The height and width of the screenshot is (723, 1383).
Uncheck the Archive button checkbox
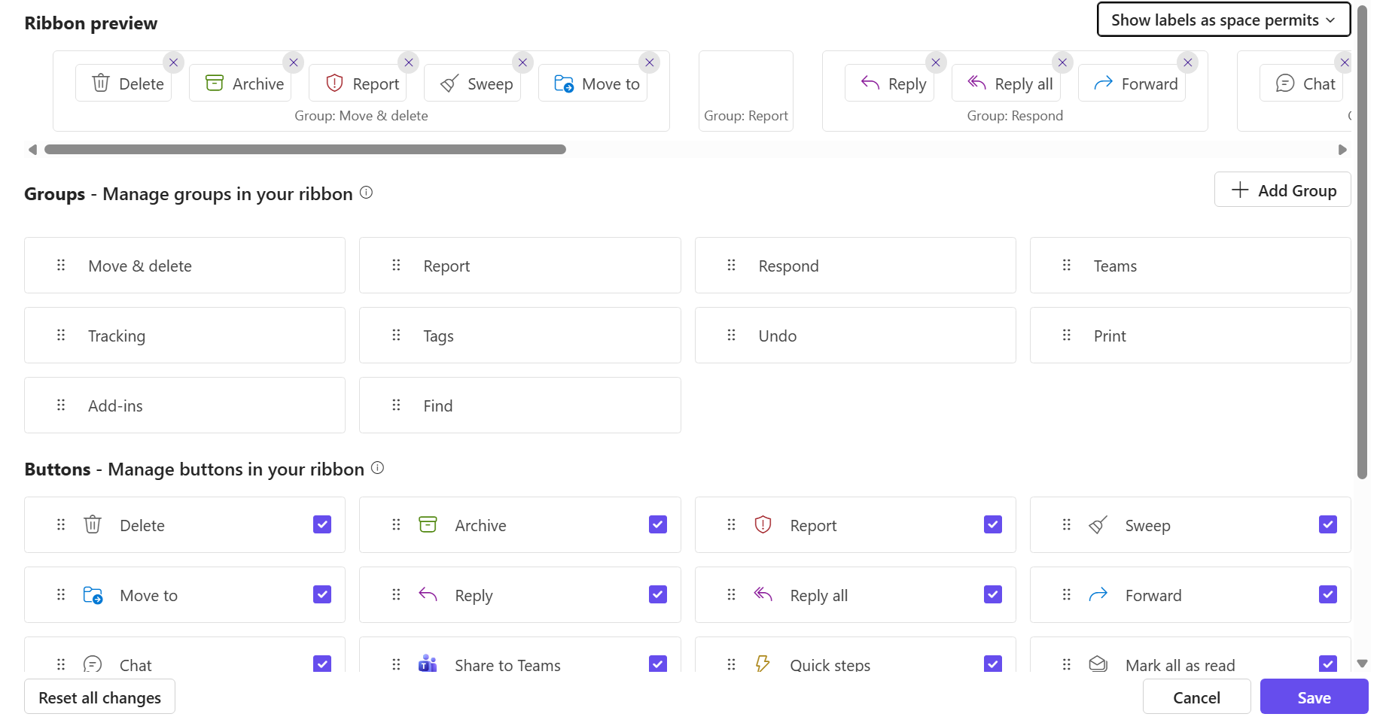[x=658, y=524]
